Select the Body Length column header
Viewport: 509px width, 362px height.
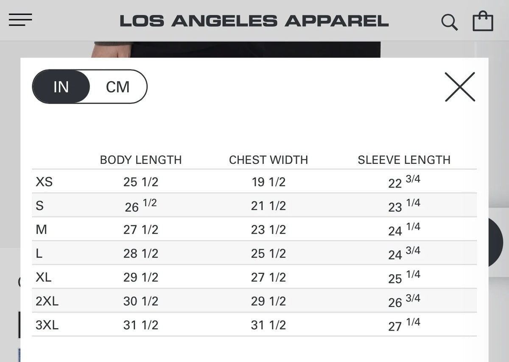(141, 160)
